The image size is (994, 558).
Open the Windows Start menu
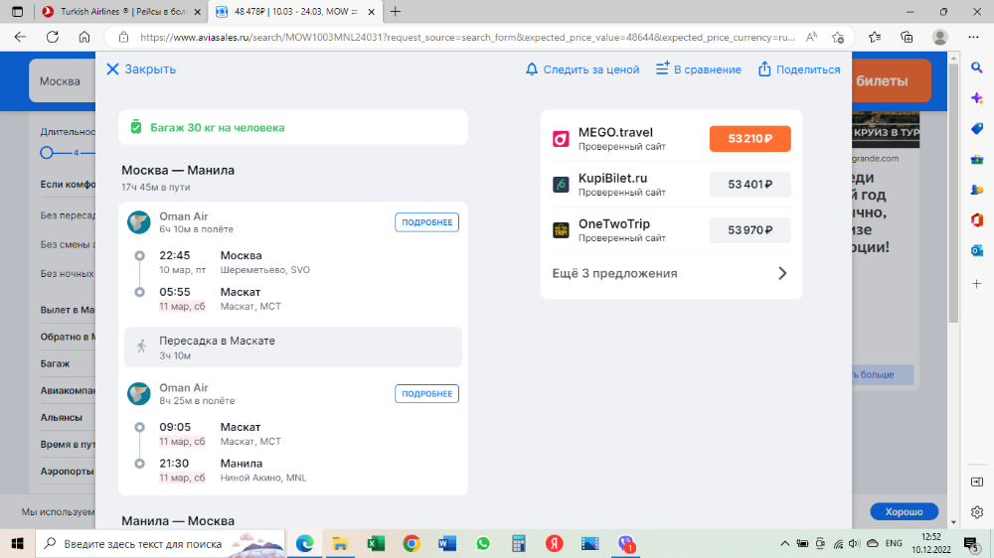tap(17, 543)
